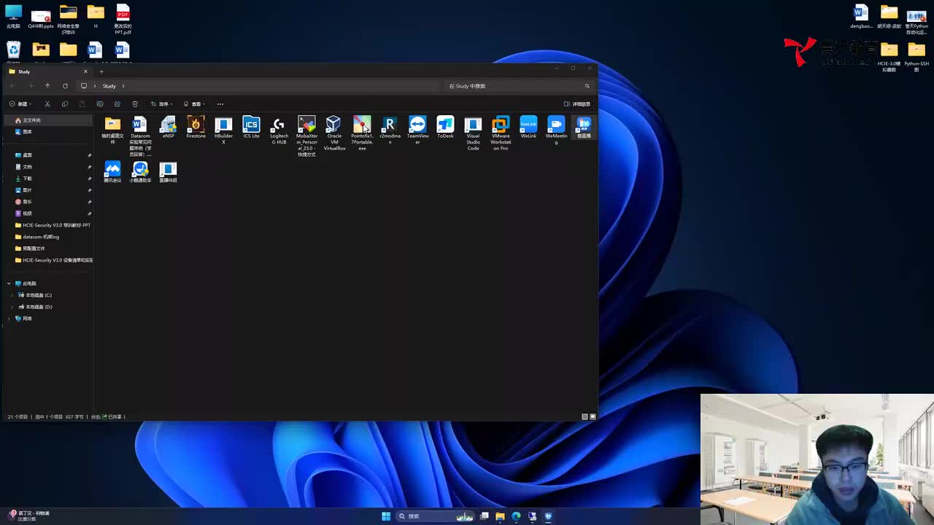Viewport: 934px width, 525px height.
Task: Open the Visual Studio Code shortcut
Action: coord(473,133)
